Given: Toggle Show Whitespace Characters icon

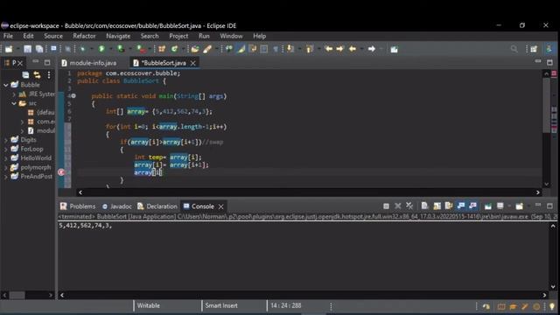Looking at the screenshot, I should (276, 49).
